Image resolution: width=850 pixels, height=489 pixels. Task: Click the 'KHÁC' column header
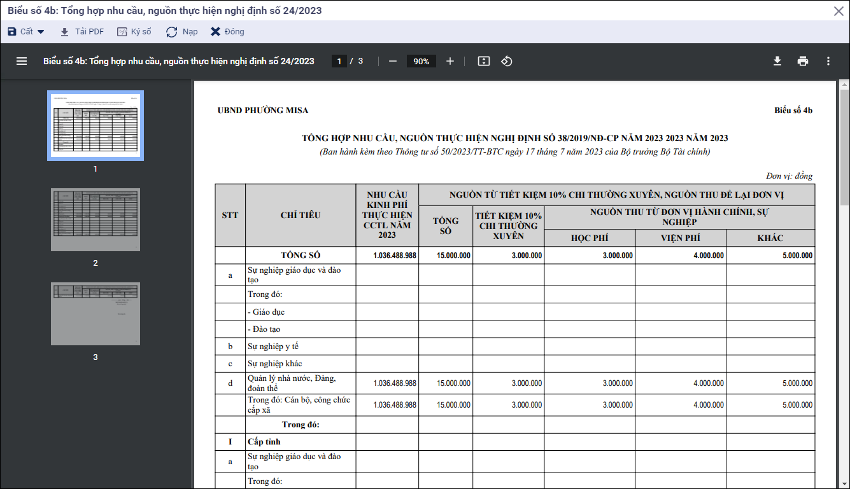[770, 238]
